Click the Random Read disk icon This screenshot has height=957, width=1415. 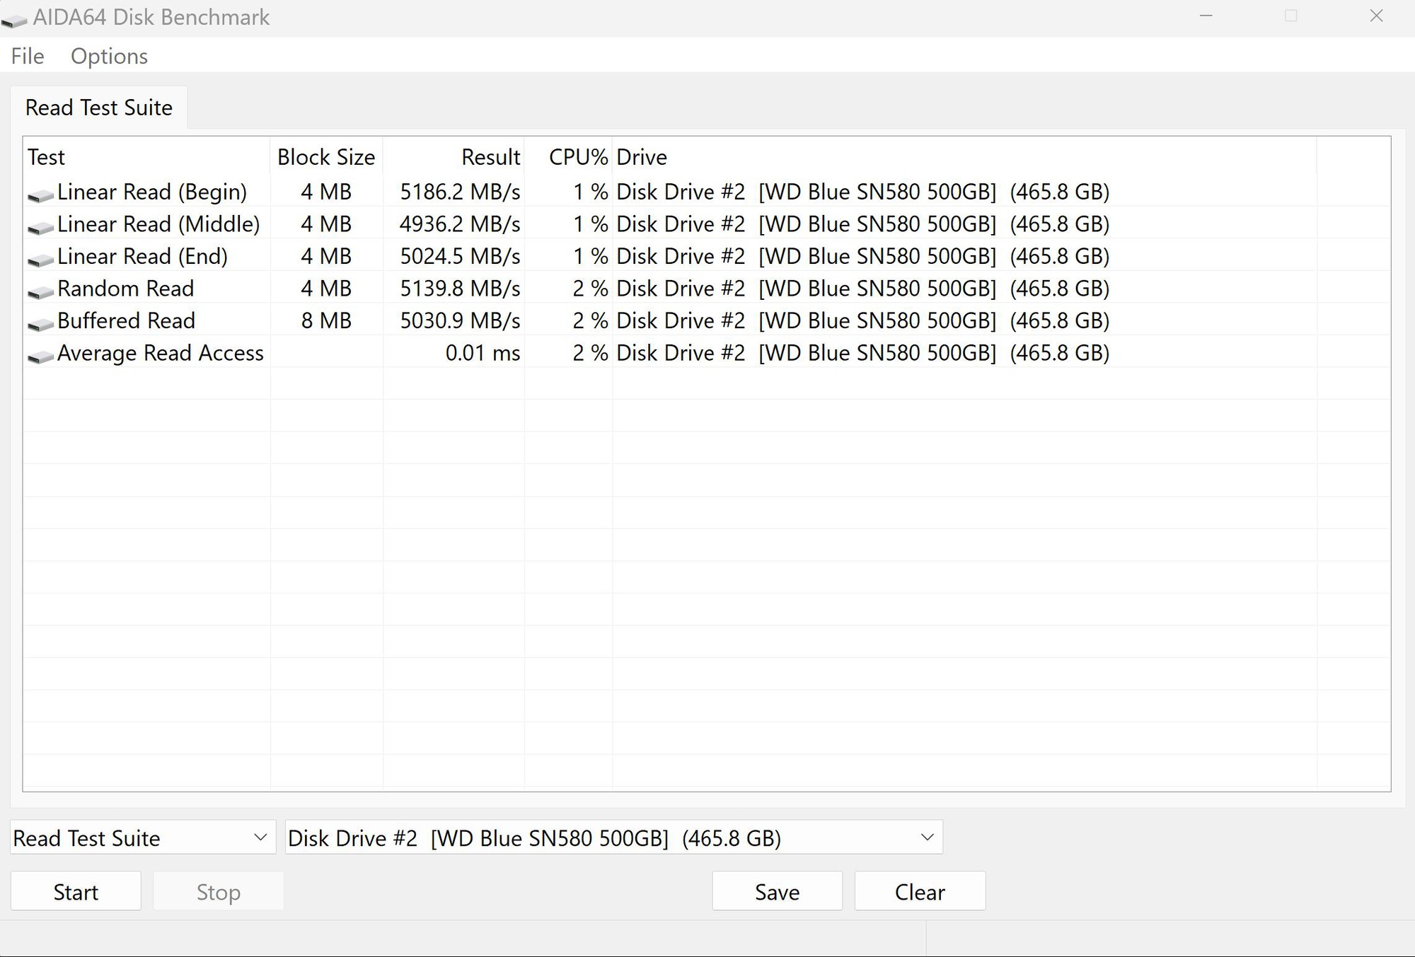(41, 291)
